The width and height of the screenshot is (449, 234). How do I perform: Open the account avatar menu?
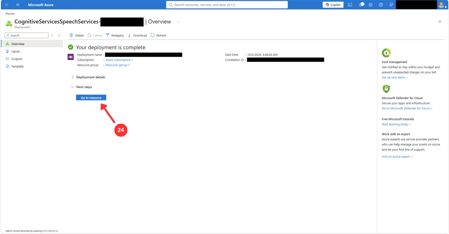[x=442, y=5]
